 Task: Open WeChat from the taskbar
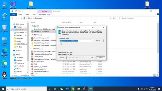[x=61, y=89]
